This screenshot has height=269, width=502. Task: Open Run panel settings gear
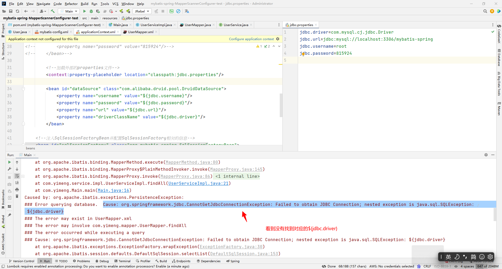[x=486, y=155]
